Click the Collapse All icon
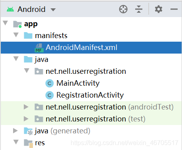 (x=139, y=9)
